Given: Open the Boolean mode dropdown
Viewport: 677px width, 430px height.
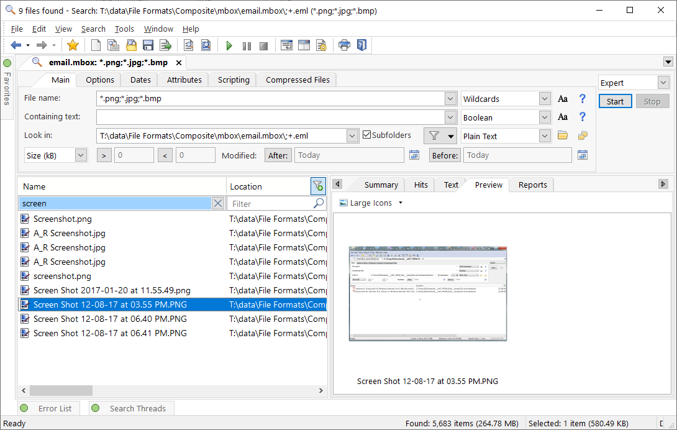Looking at the screenshot, I should 545,117.
